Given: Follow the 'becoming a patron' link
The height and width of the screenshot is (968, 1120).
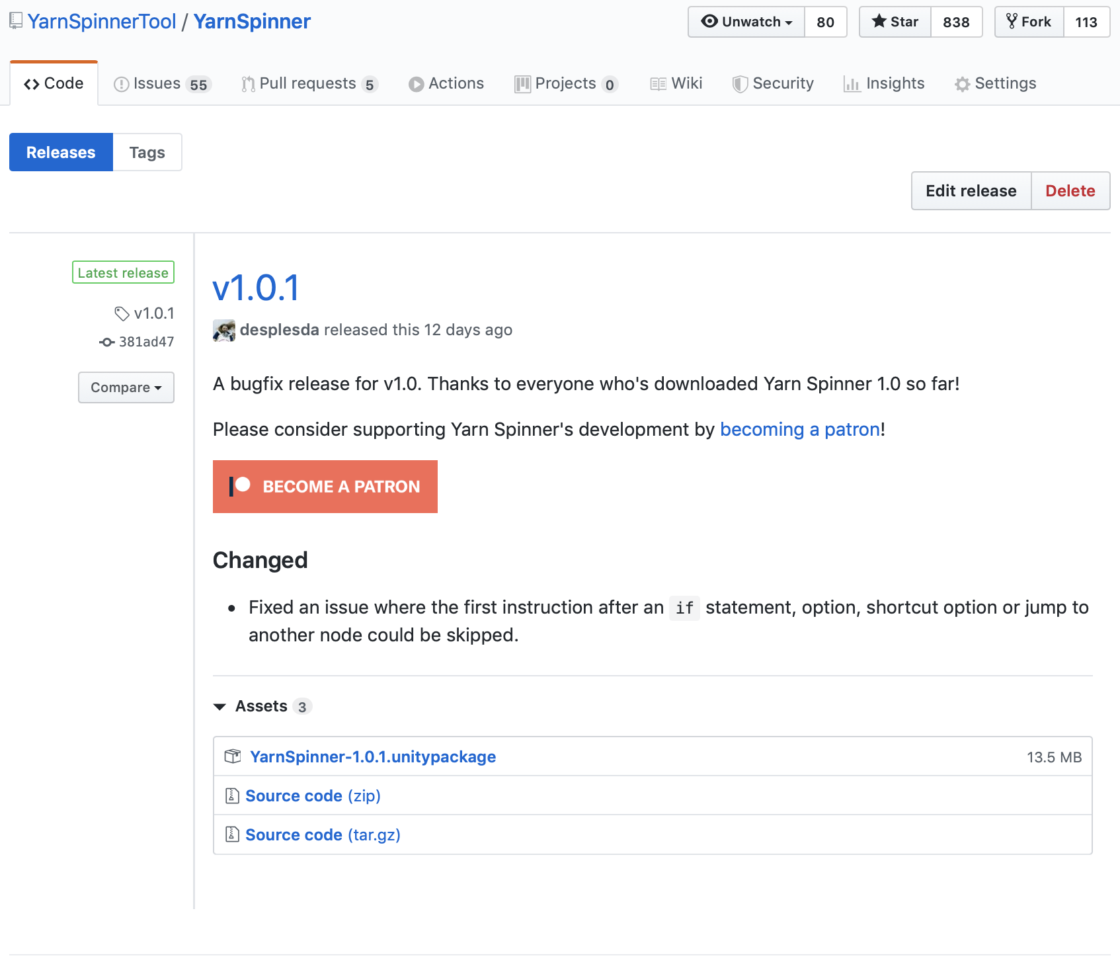Looking at the screenshot, I should point(799,430).
